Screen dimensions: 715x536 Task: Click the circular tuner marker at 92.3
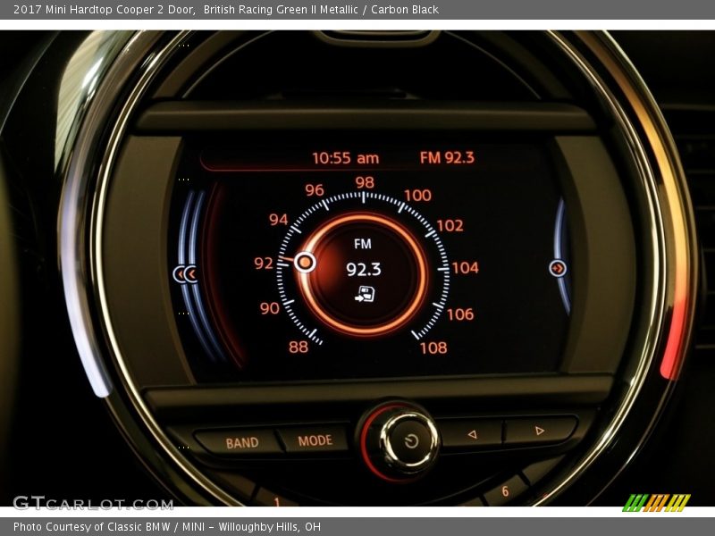point(305,262)
